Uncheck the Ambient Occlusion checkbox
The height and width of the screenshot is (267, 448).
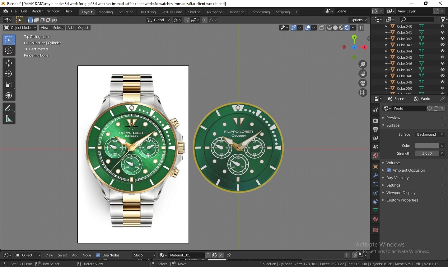pos(389,170)
